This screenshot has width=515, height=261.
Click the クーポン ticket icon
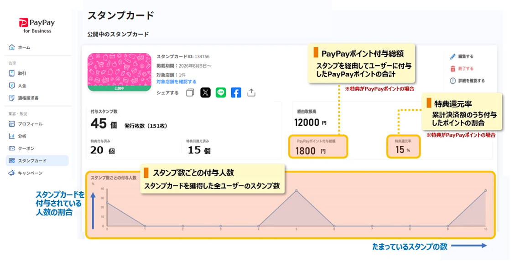click(12, 148)
